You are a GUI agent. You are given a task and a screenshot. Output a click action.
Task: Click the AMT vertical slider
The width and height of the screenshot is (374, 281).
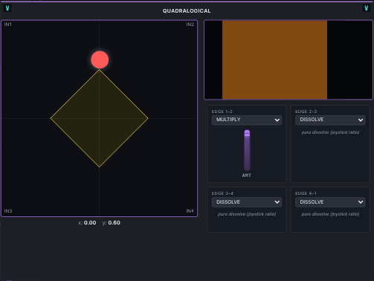(x=247, y=150)
